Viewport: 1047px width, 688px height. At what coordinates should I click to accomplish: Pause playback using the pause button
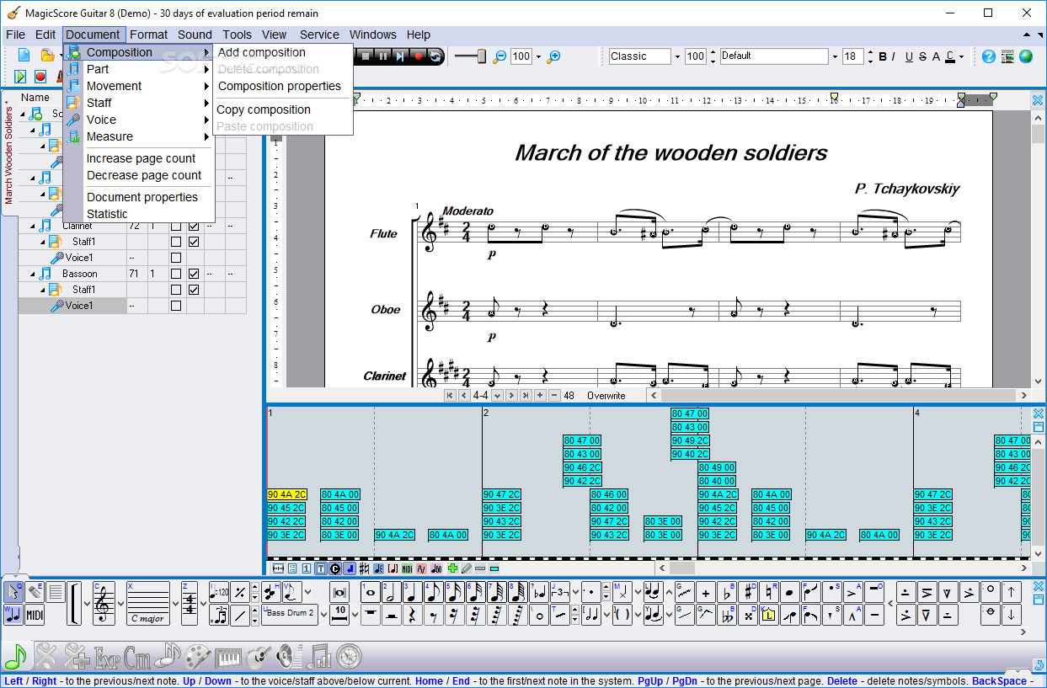(x=382, y=56)
